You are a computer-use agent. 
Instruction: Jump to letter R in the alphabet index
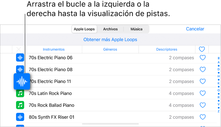219,97
